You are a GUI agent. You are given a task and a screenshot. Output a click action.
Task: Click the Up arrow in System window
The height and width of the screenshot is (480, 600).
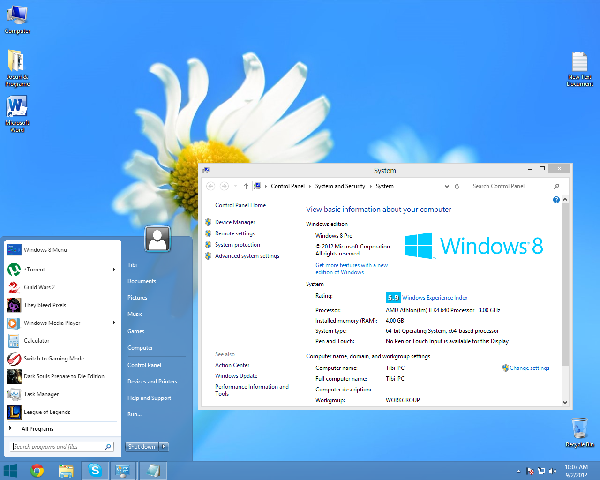pos(246,186)
